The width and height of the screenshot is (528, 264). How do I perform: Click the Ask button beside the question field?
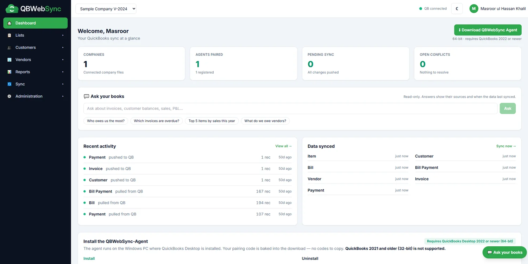508,108
